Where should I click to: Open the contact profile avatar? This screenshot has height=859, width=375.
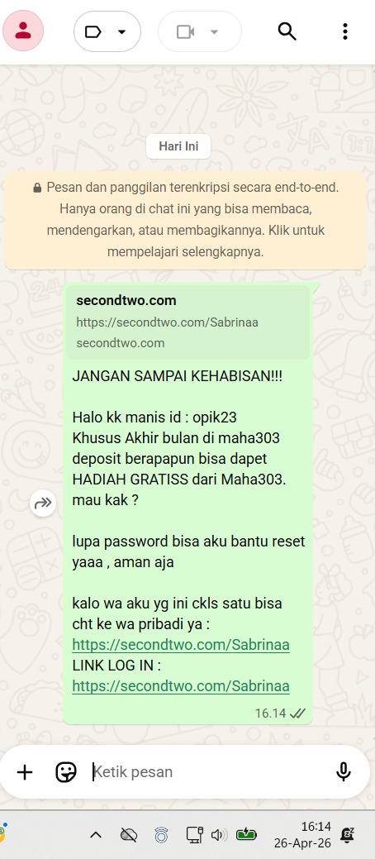23,31
